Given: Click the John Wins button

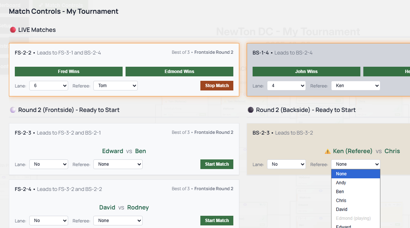Looking at the screenshot, I should click(306, 71).
